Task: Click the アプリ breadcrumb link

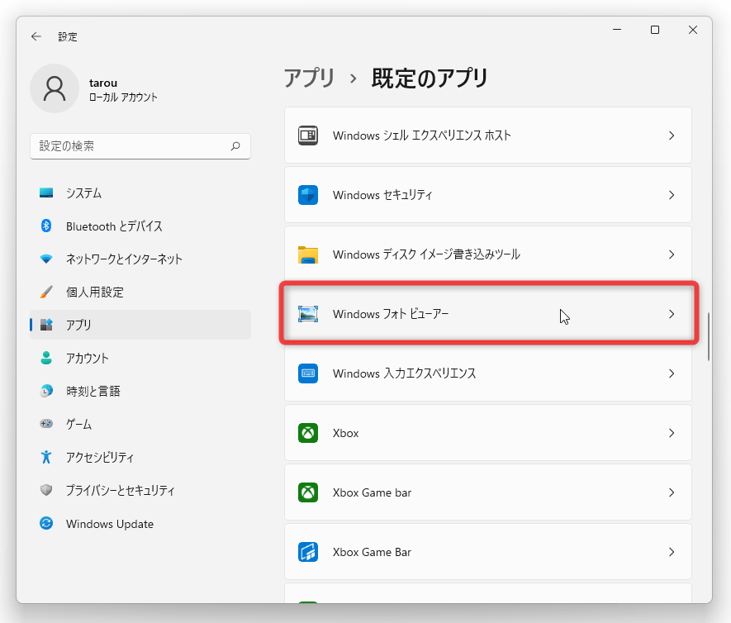Action: pyautogui.click(x=309, y=78)
